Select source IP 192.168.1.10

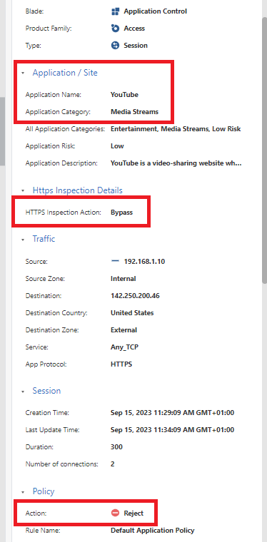click(x=144, y=262)
